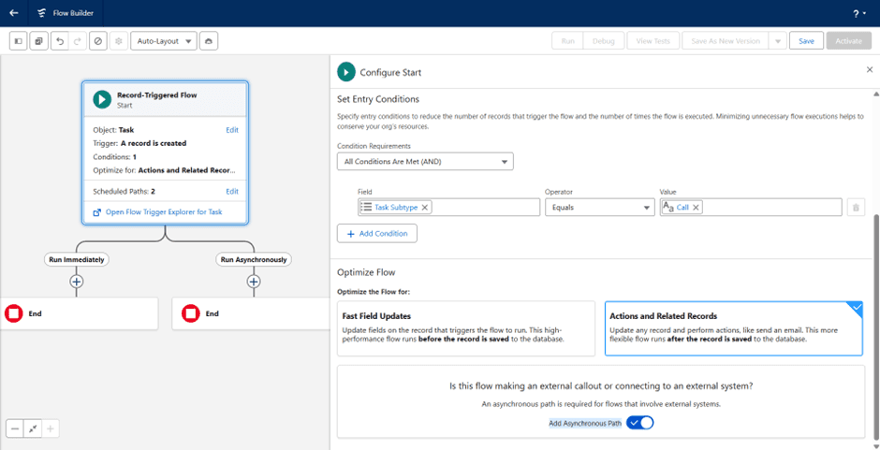Select the End node under Run Asynchronously
880x450 pixels.
[x=251, y=313]
